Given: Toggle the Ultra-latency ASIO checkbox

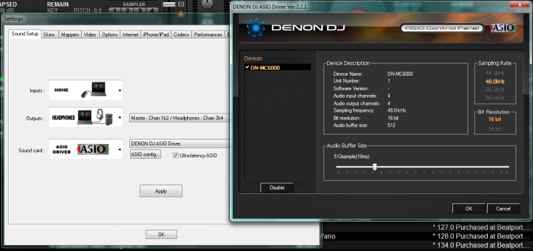Looking at the screenshot, I should (175, 155).
